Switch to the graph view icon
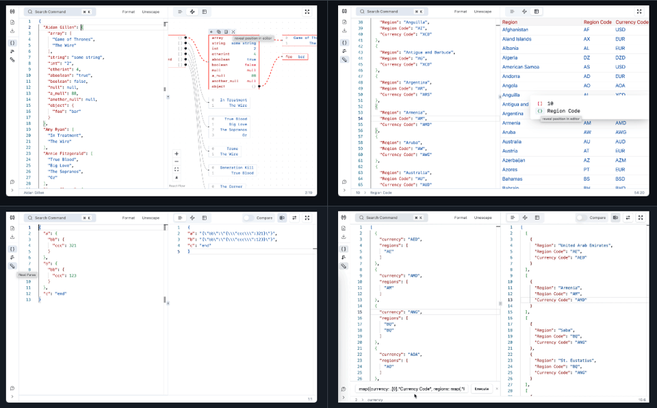The height and width of the screenshot is (408, 657). pyautogui.click(x=192, y=11)
